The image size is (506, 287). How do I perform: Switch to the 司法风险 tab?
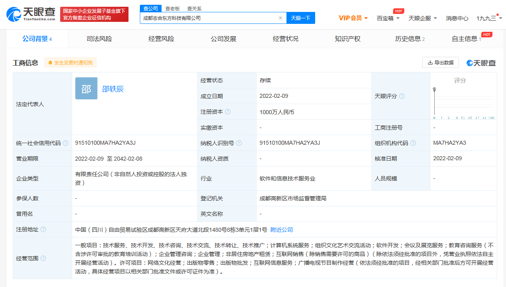[x=99, y=39]
